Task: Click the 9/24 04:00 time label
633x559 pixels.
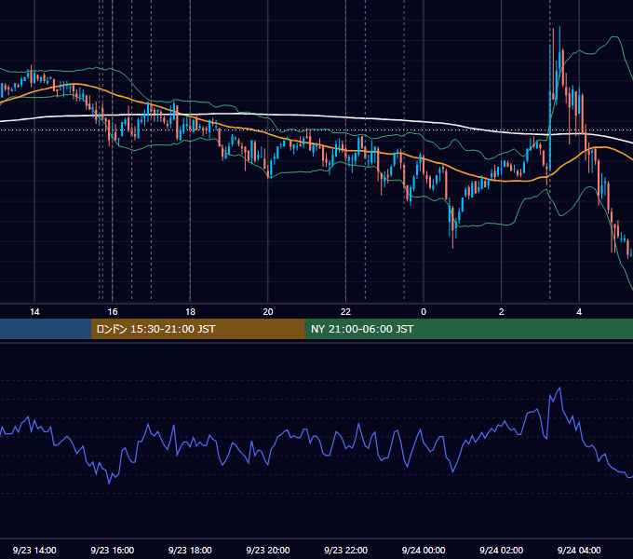Action: click(579, 550)
